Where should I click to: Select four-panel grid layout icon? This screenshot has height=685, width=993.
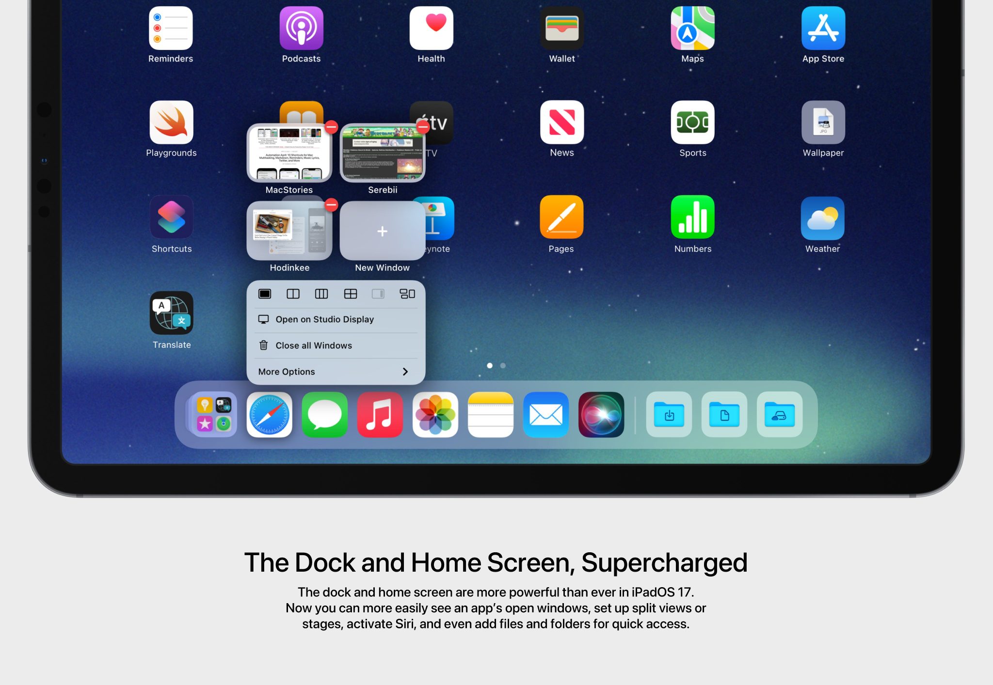click(x=350, y=293)
